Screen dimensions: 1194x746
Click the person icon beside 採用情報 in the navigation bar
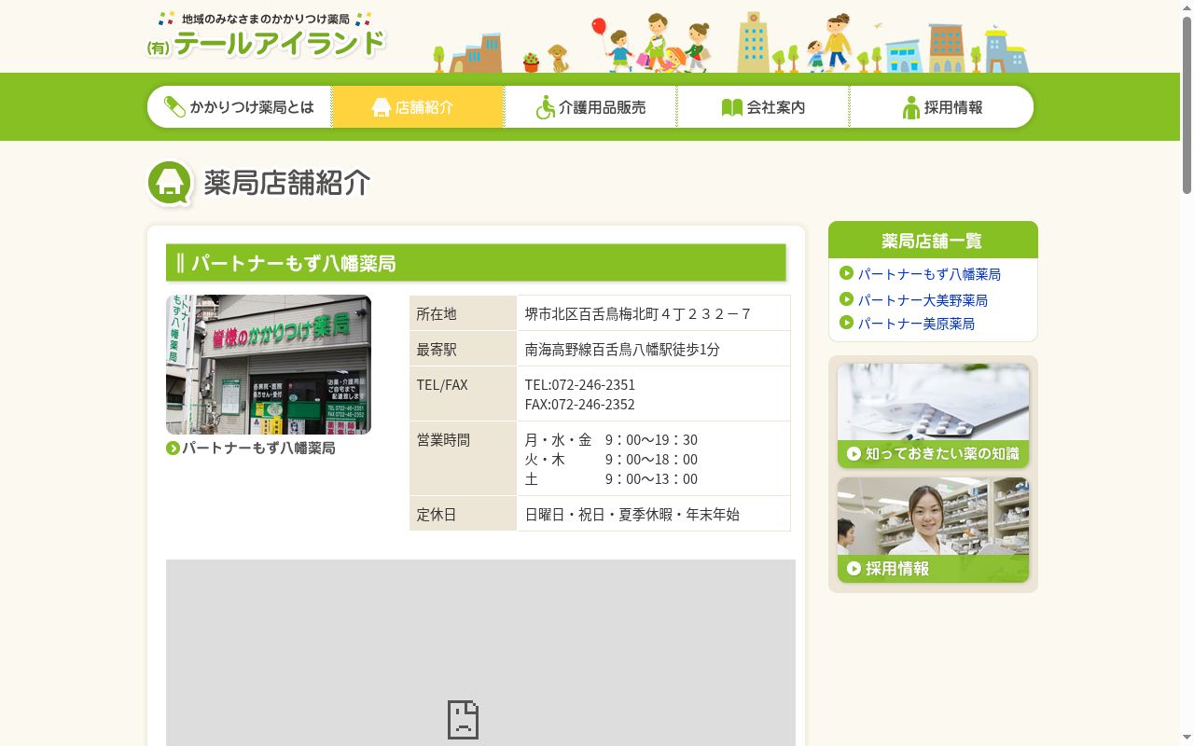click(x=911, y=107)
